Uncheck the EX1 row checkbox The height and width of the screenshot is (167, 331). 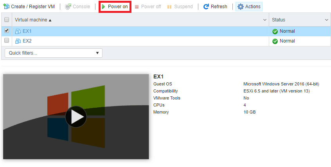click(x=7, y=31)
